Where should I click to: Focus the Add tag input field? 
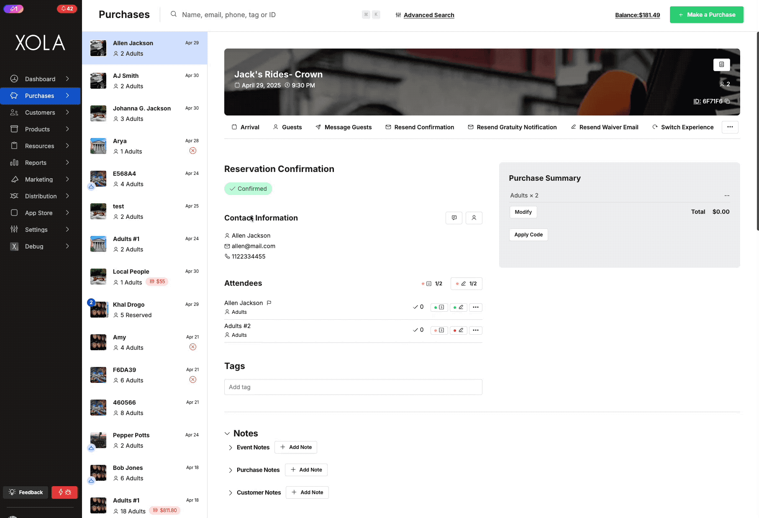[353, 387]
